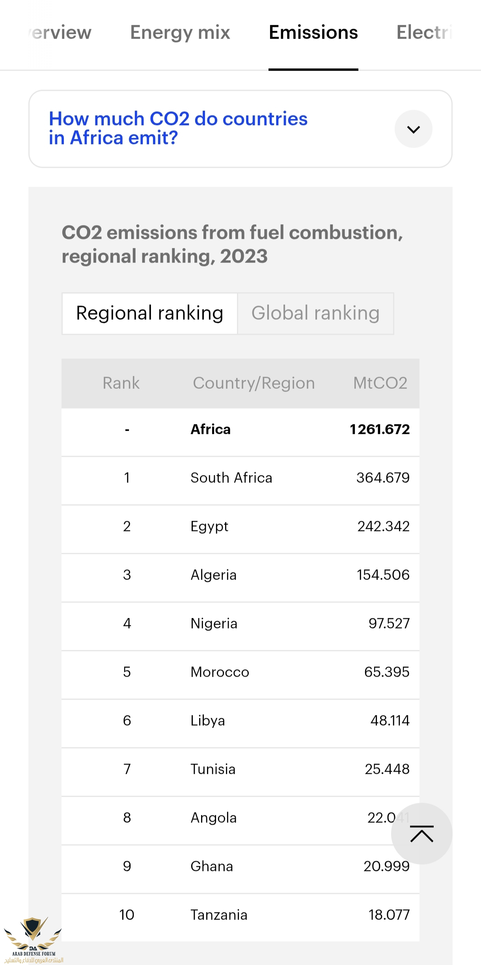Open the Electricity tab
Viewport: 481px width, 965px height.
click(x=425, y=32)
